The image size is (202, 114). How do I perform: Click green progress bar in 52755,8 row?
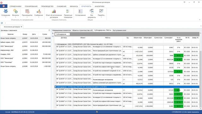(178, 72)
